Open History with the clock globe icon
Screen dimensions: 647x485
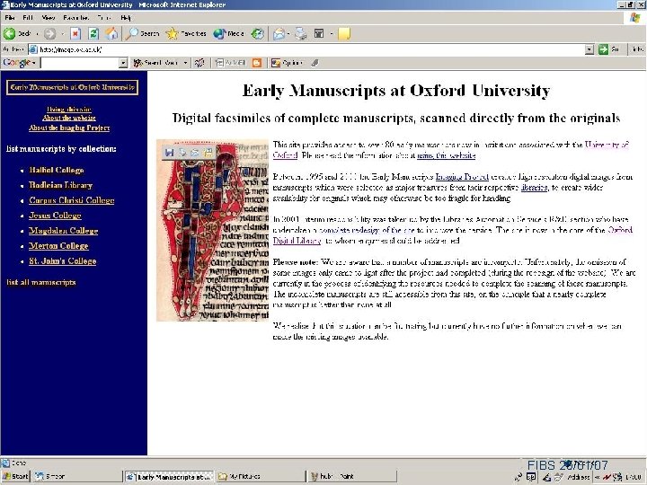point(258,34)
